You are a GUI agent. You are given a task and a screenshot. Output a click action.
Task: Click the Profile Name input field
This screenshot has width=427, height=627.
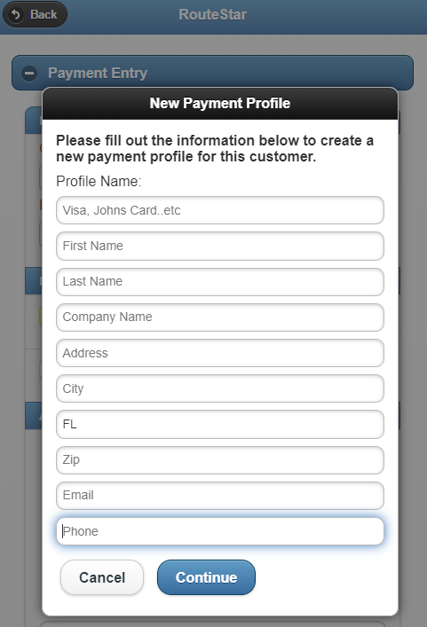click(220, 210)
